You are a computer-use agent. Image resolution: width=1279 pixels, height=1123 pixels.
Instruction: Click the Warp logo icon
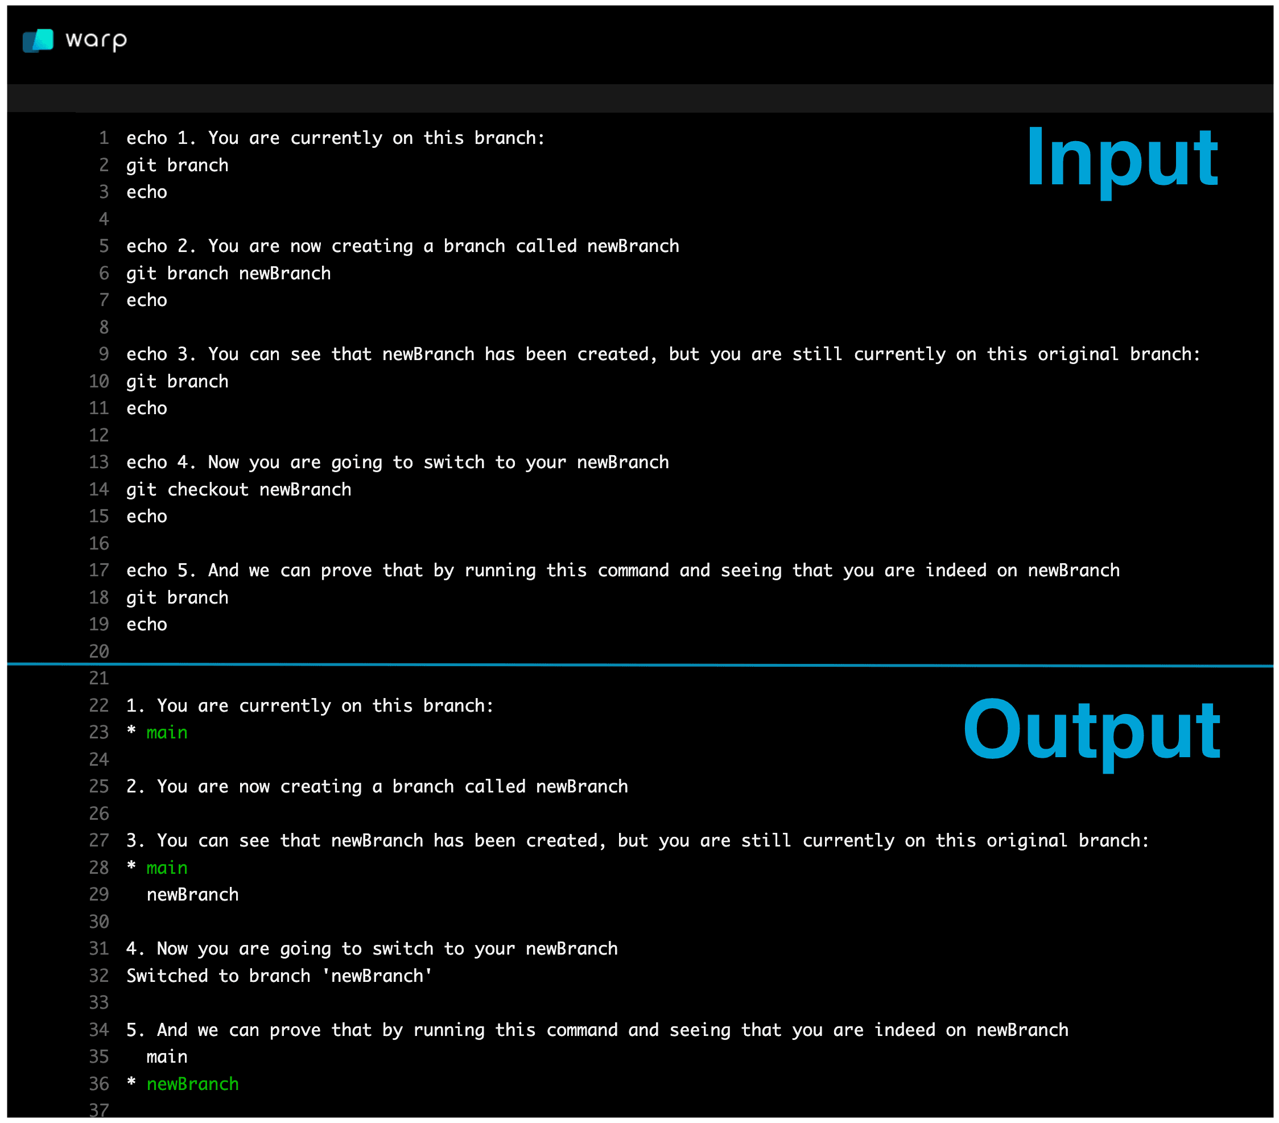click(38, 40)
